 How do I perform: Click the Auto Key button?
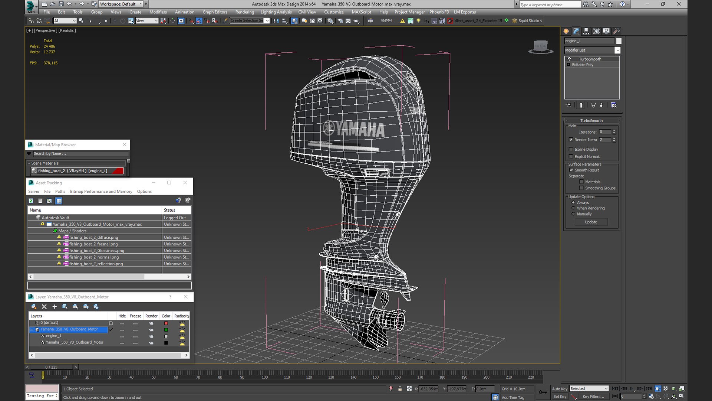(560, 389)
